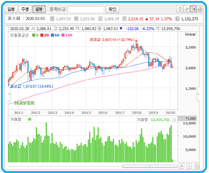
Task: Click the low price icon beside 1,969.34
Action: [100, 19]
